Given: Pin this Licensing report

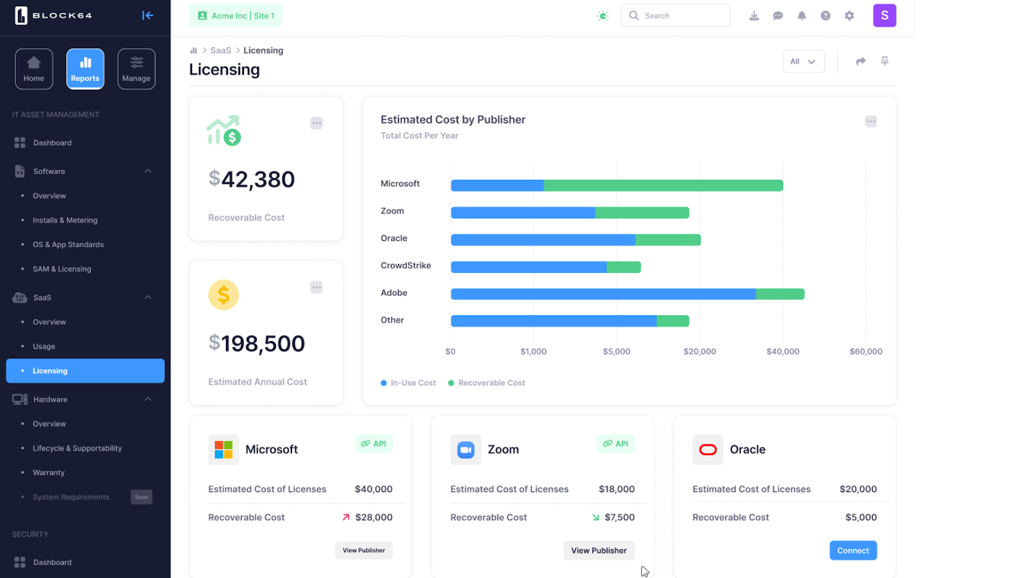Looking at the screenshot, I should pyautogui.click(x=885, y=61).
